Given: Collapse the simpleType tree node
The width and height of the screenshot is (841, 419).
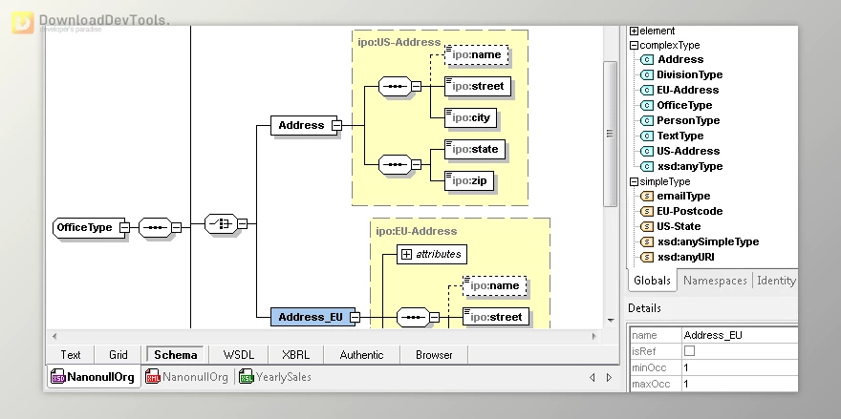Looking at the screenshot, I should pos(634,181).
